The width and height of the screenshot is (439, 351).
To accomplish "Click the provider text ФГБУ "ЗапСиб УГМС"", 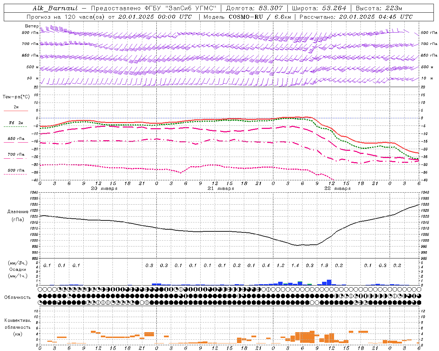I will 181,8.
